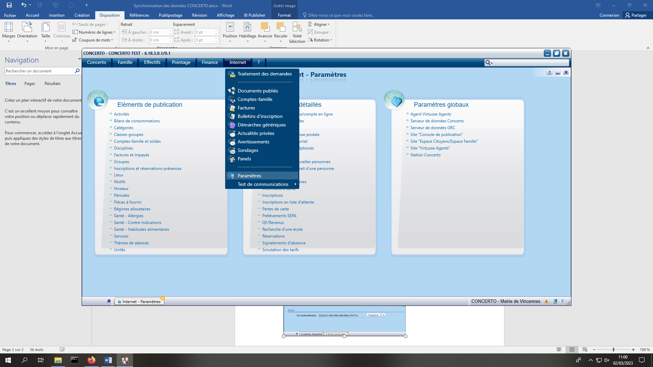This screenshot has width=653, height=367.
Task: Switch to the Pages tab in Navigation
Action: click(30, 84)
